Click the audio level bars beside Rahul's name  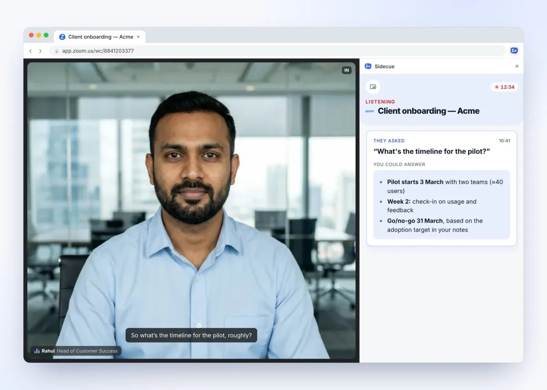(x=37, y=351)
